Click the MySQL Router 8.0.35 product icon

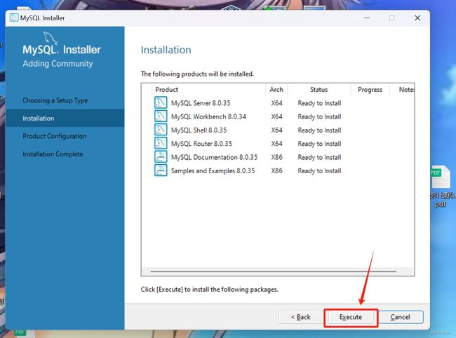161,143
